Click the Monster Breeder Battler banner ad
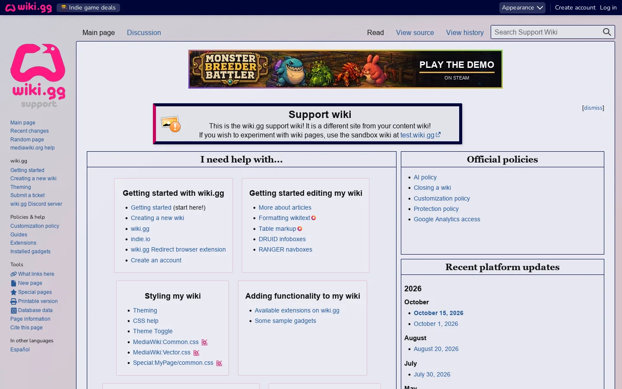622x389 pixels. click(x=346, y=69)
